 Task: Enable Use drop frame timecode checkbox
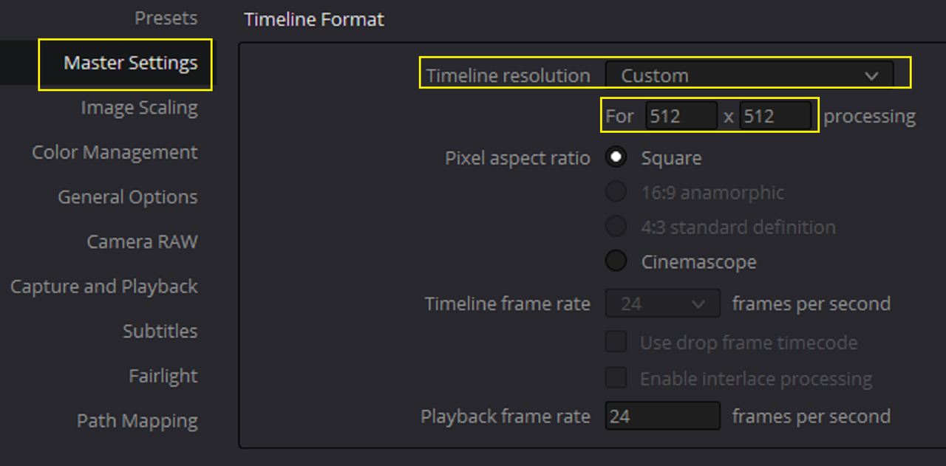[x=616, y=342]
